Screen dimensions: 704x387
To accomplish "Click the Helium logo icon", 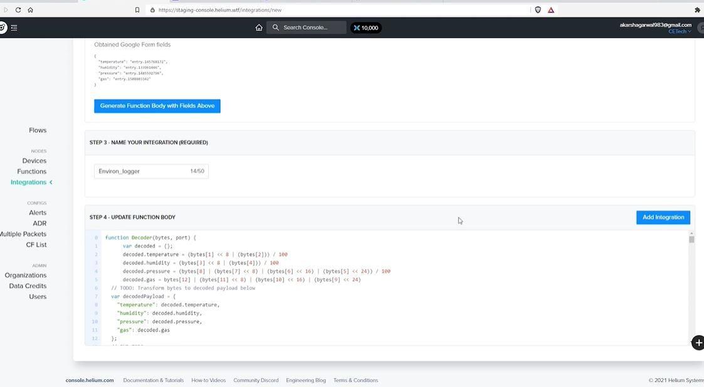I will [x=3, y=28].
